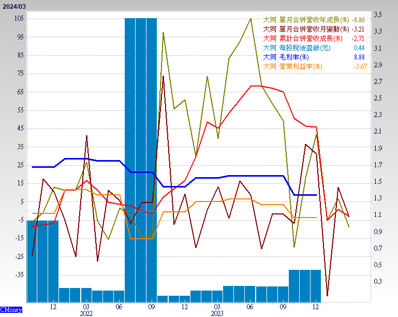The height and width of the screenshot is (317, 398).
Task: Click the 3.5 tick on the right axis
Action: tap(378, 15)
